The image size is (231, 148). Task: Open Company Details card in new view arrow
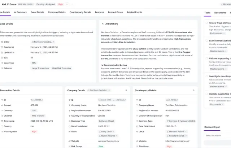pyautogui.click(x=126, y=90)
